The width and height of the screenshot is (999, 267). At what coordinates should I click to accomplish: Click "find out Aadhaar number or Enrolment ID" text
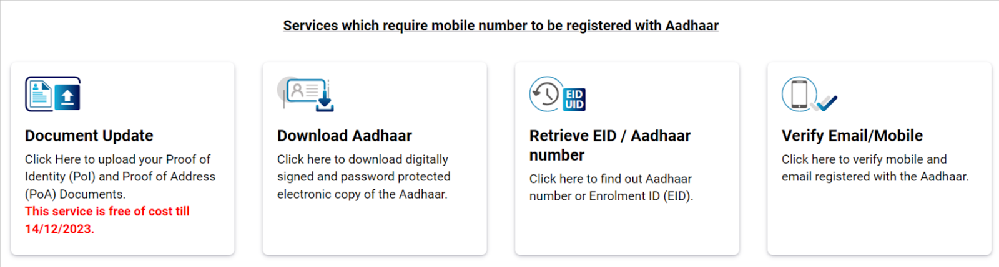(611, 187)
